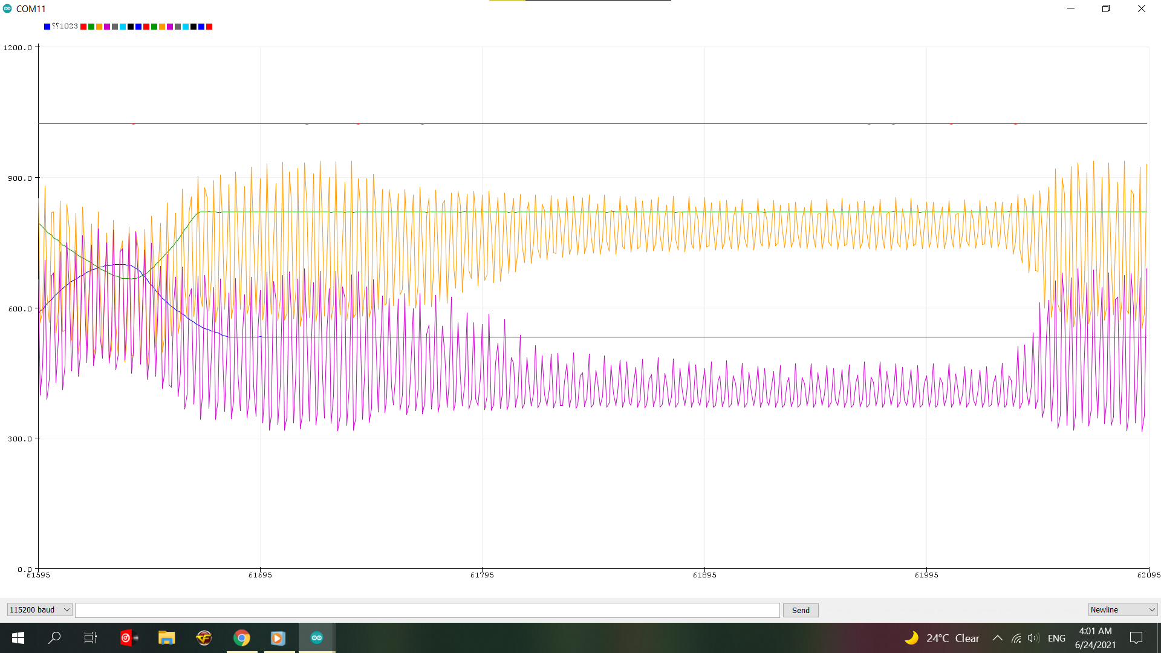Open Google Chrome from taskbar
Image resolution: width=1161 pixels, height=653 pixels.
(242, 638)
